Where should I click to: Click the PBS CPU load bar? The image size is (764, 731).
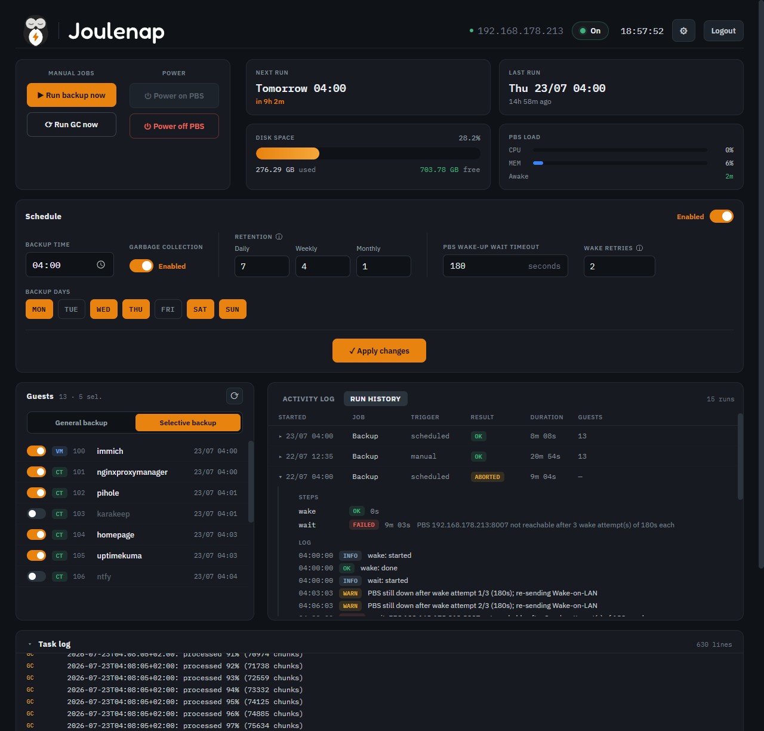click(x=620, y=150)
